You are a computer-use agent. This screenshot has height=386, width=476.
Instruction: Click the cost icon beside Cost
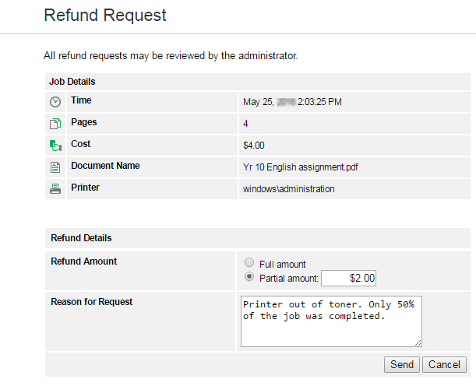tap(55, 145)
